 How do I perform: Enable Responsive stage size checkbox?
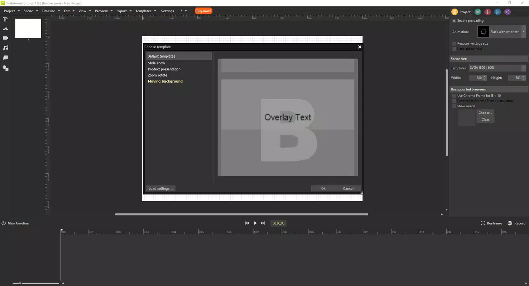click(x=455, y=44)
